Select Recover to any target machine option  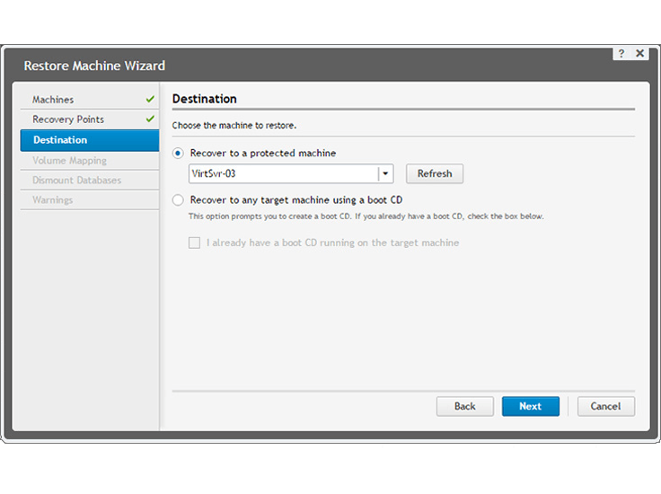[178, 200]
